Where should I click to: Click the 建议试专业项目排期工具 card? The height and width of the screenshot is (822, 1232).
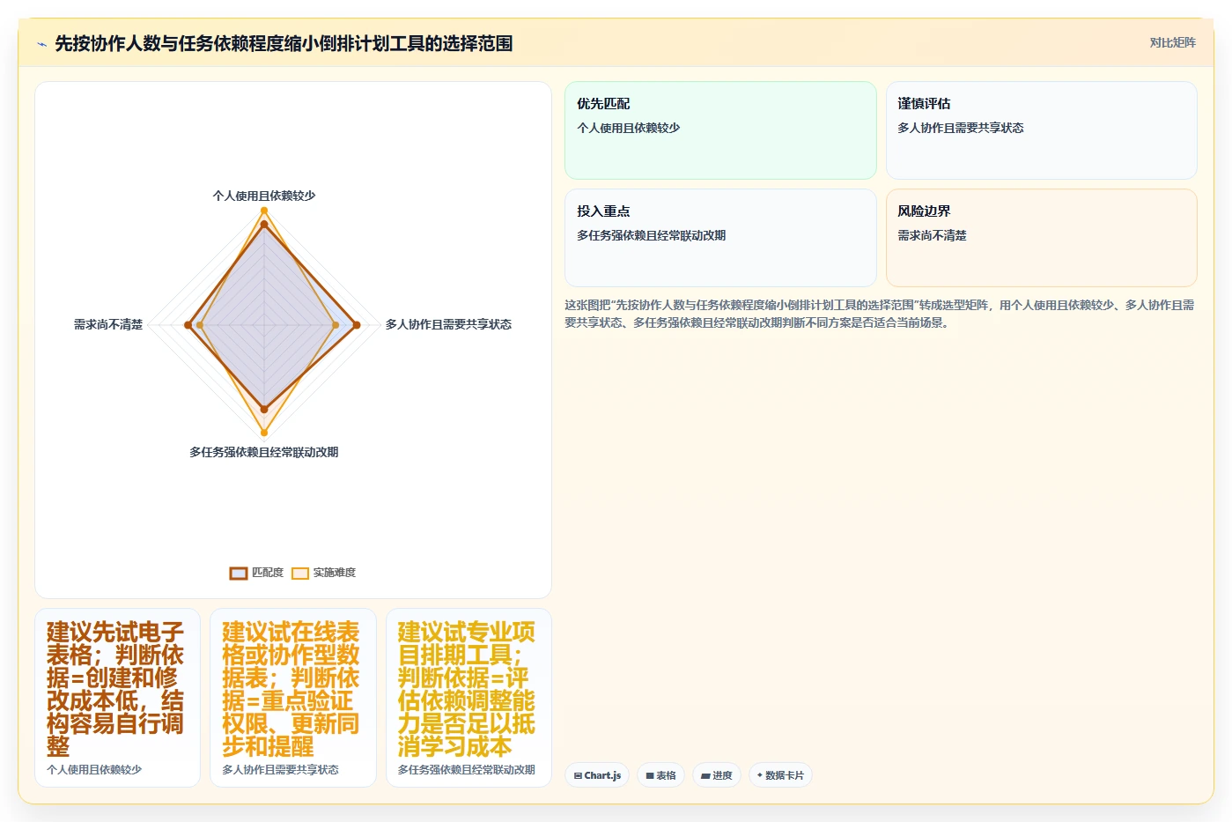pos(468,698)
